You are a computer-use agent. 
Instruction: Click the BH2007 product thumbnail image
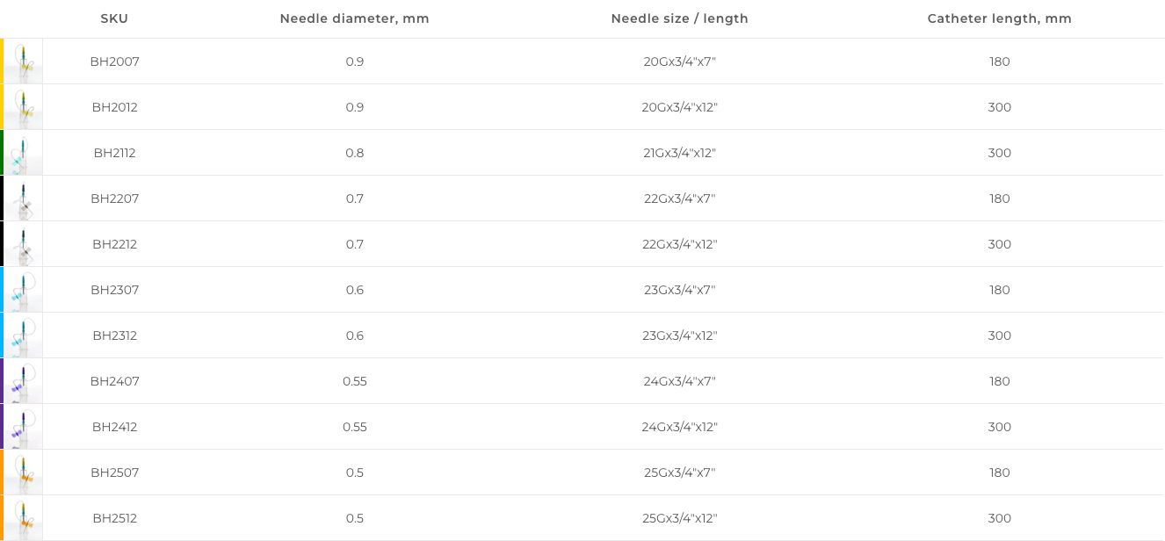[24, 61]
